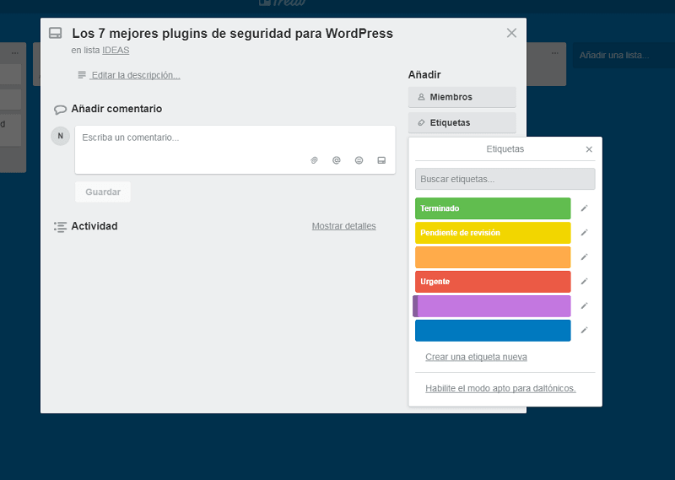
Task: Open the Miembros button
Action: (x=462, y=97)
